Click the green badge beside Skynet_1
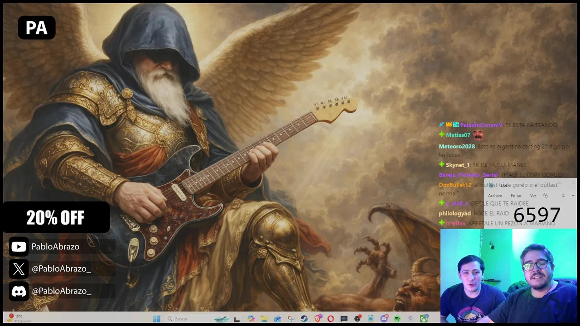The width and height of the screenshot is (580, 326). coord(442,164)
